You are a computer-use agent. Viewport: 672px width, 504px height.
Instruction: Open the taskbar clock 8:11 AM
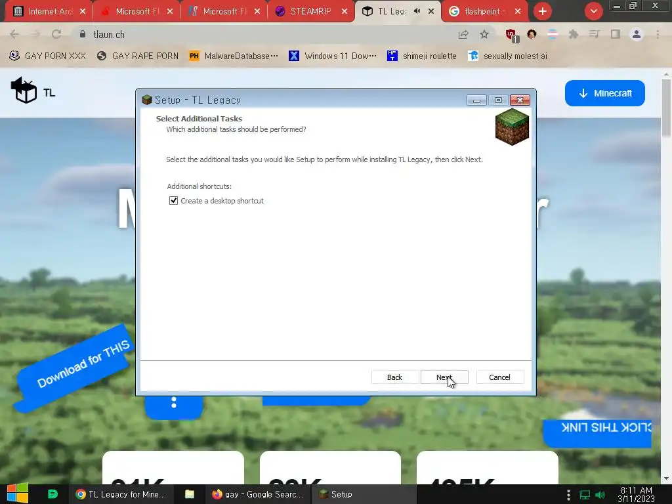[x=637, y=494]
